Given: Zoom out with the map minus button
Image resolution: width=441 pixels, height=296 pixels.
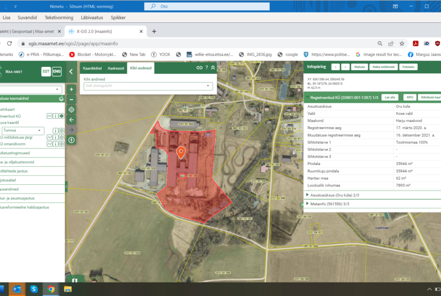Looking at the screenshot, I should (72, 99).
